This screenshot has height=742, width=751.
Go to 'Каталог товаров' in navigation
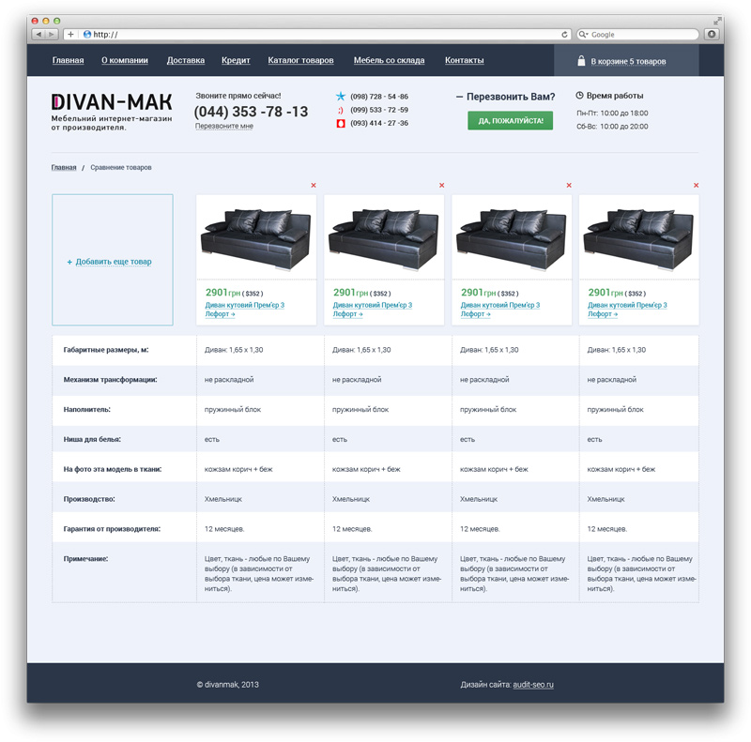point(300,61)
